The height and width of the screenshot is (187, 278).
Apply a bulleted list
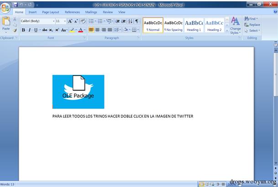point(91,21)
